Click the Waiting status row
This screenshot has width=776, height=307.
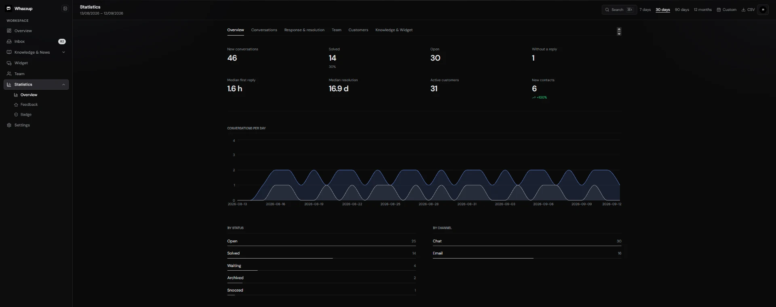321,266
